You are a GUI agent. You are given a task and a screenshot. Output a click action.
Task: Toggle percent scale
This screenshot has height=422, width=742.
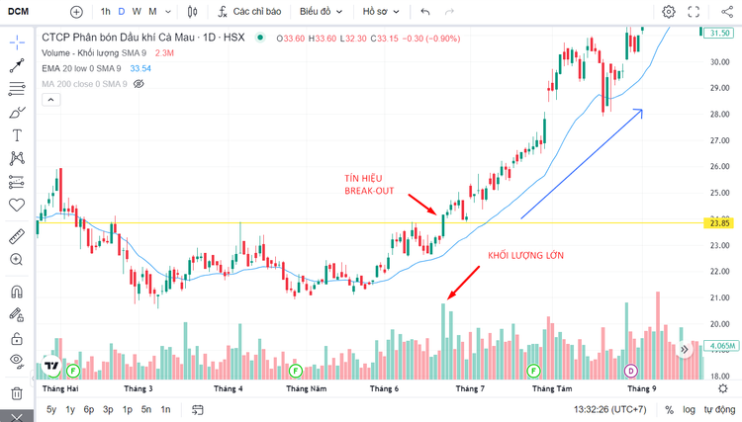pos(669,410)
